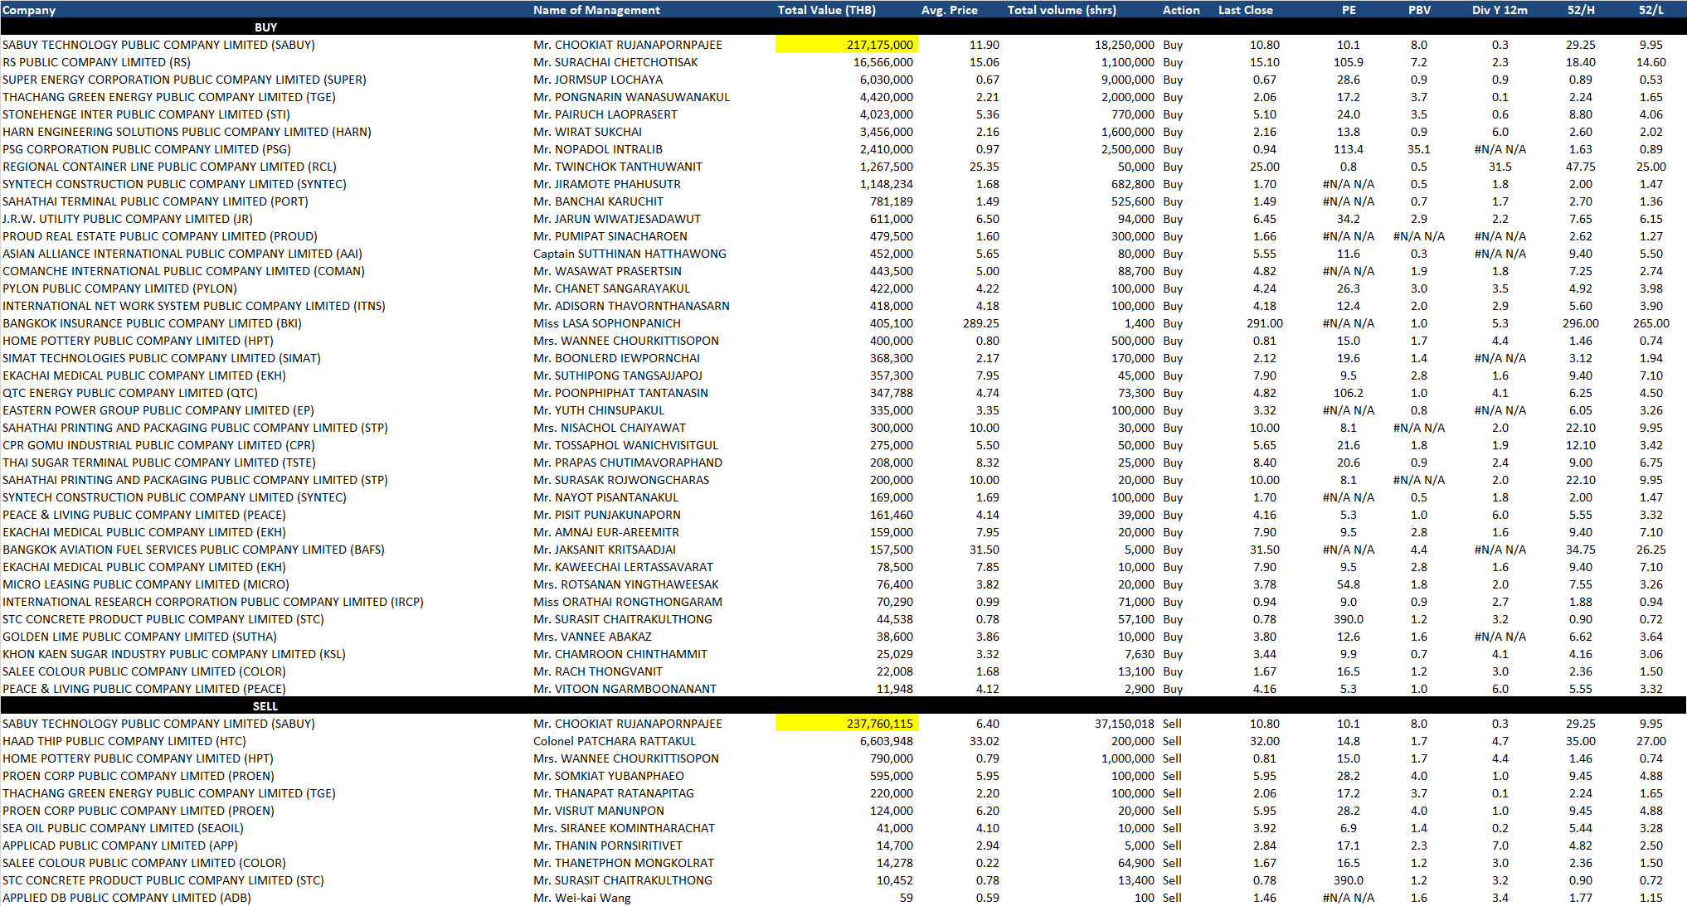Click the Last Close column header
The width and height of the screenshot is (1687, 906).
1245,10
